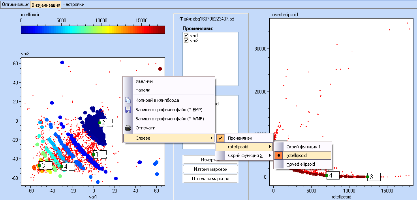The image size is (417, 200).
Task: Click marker 3 on the right plot
Action: (374, 177)
